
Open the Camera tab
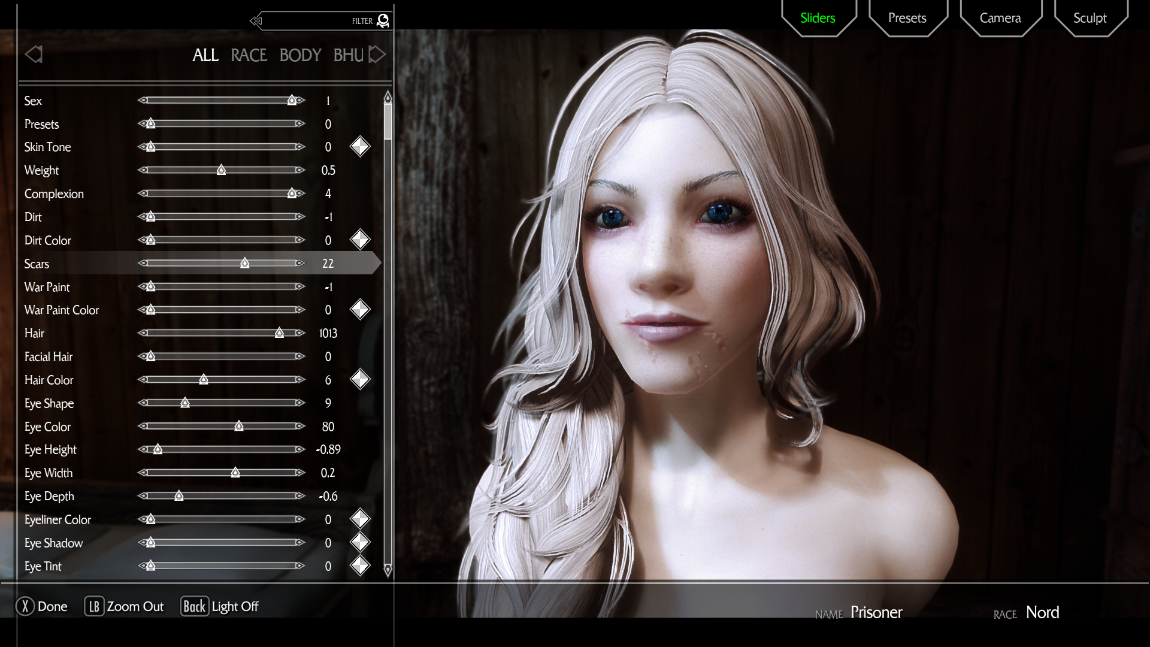pos(1000,18)
